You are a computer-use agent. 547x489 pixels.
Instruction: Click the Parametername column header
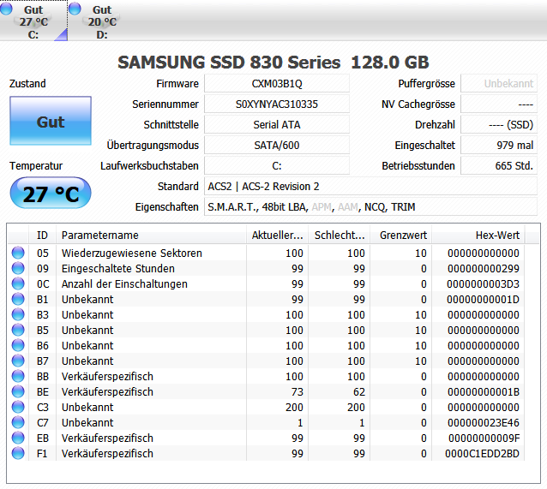(99, 236)
